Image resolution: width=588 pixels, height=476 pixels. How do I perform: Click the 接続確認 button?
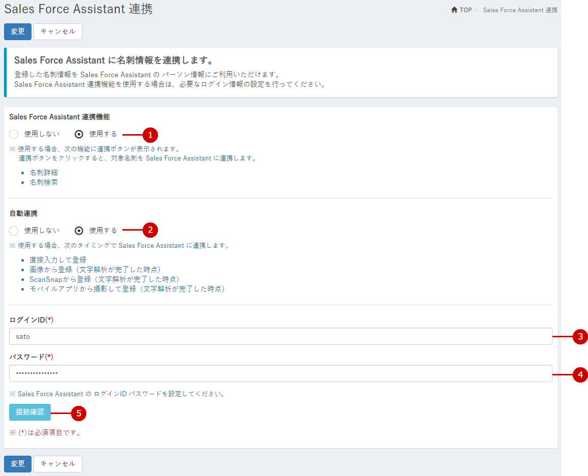pyautogui.click(x=30, y=412)
